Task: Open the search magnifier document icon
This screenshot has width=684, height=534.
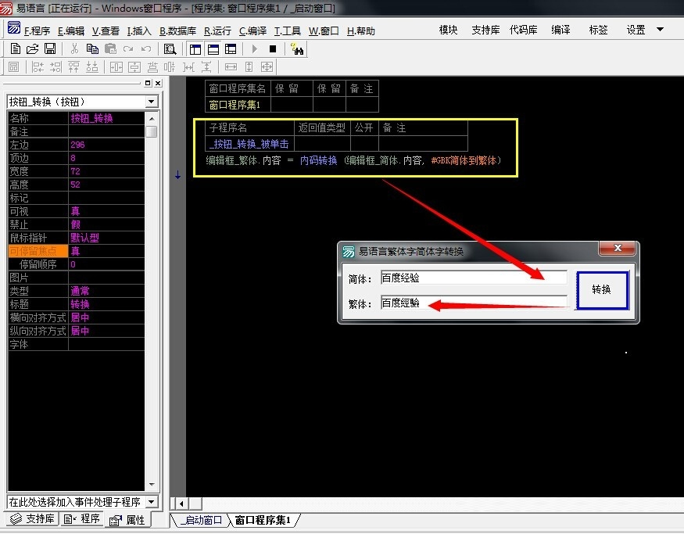Action: point(170,48)
